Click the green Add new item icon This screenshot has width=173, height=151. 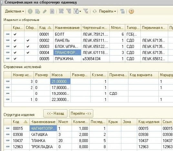click(x=30, y=11)
